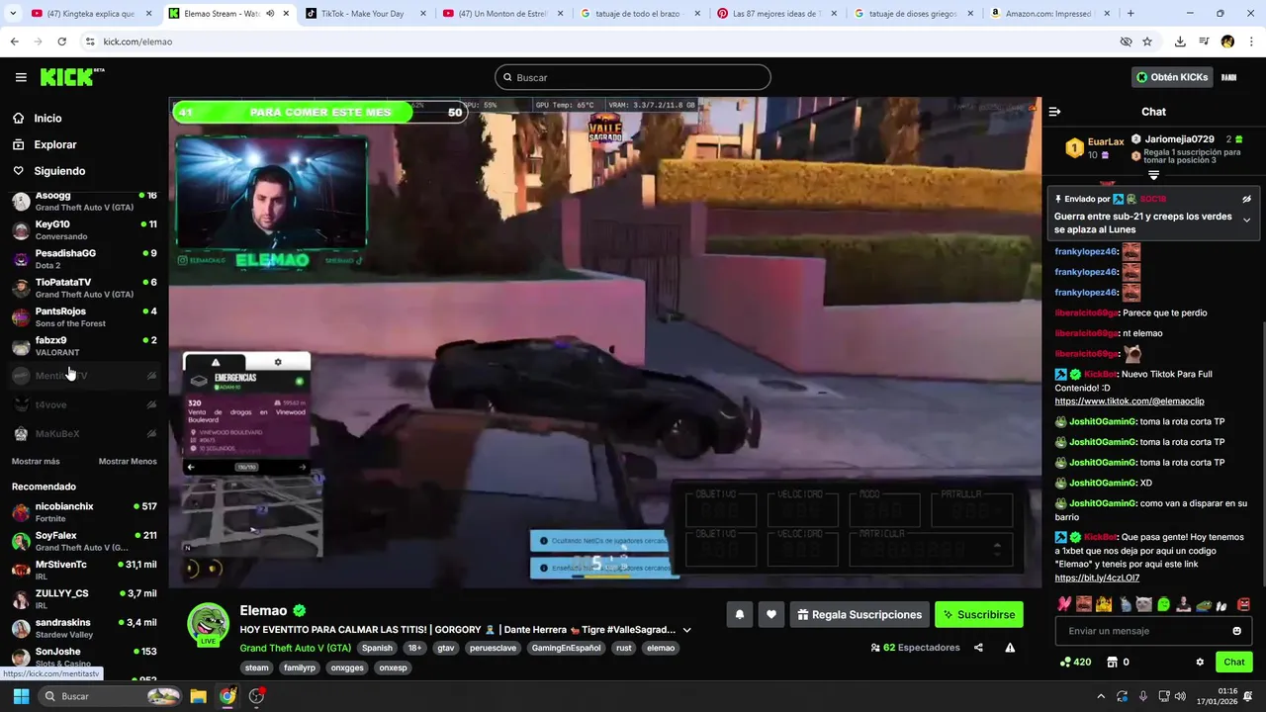1266x712 pixels.
Task: Select the familyrp tag
Action: coord(300,667)
